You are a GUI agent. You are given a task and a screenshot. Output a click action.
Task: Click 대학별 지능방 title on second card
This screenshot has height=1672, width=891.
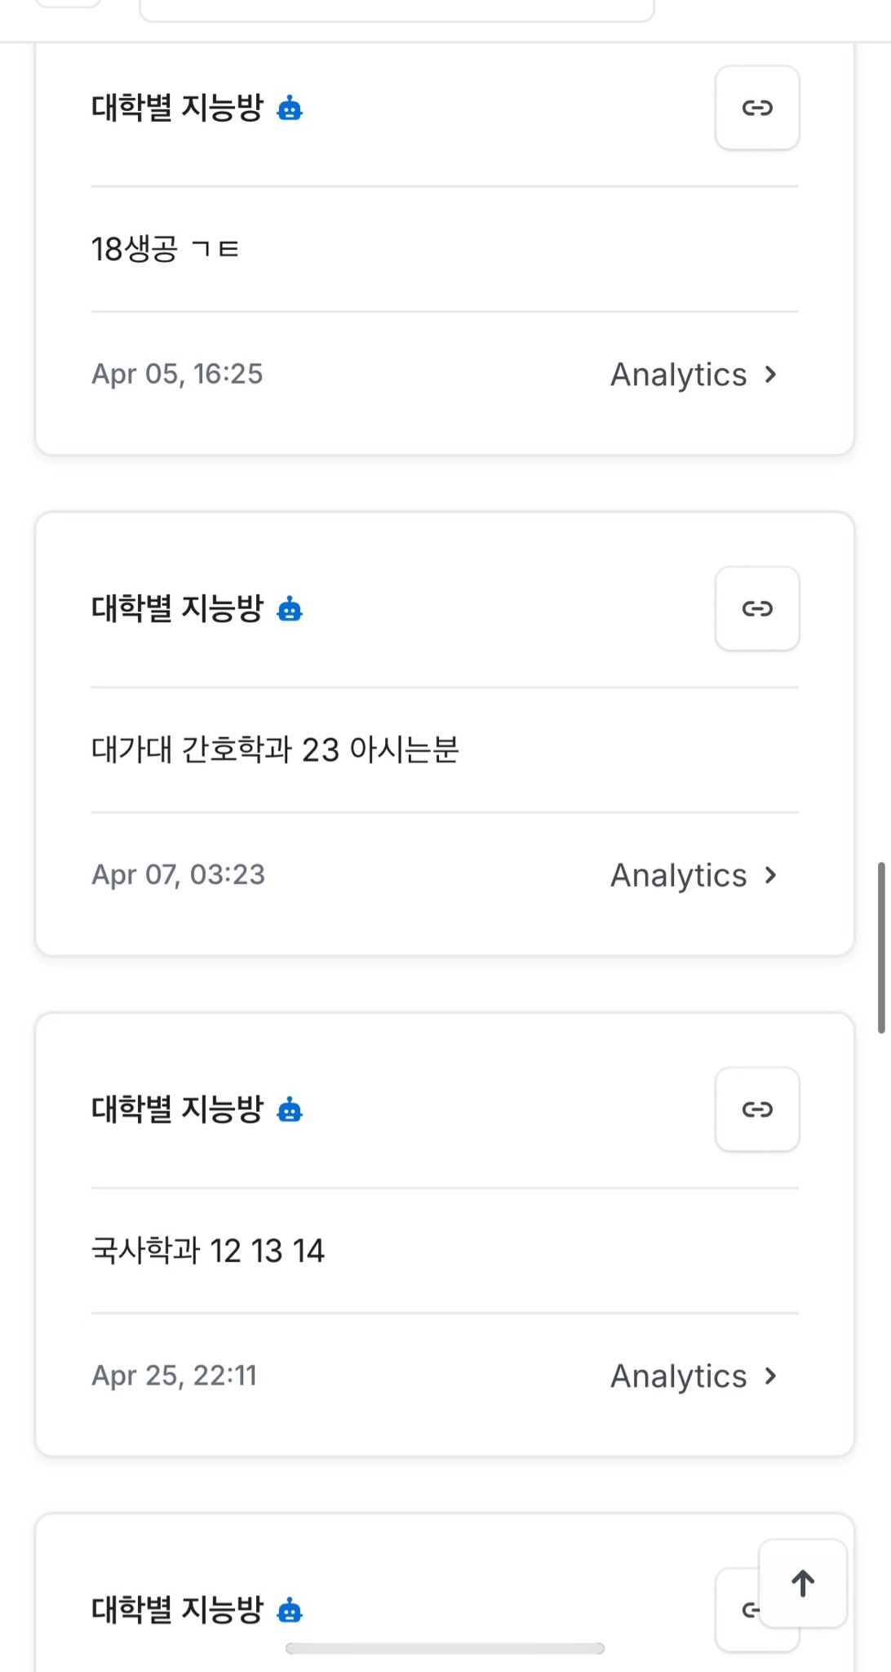click(x=177, y=609)
